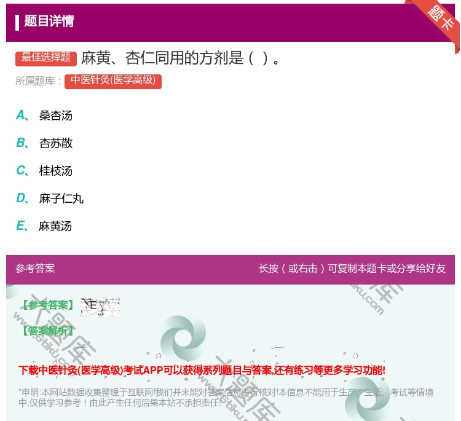The width and height of the screenshot is (461, 421).
Task: Choose option A 桑杏汤
Action: (x=44, y=116)
